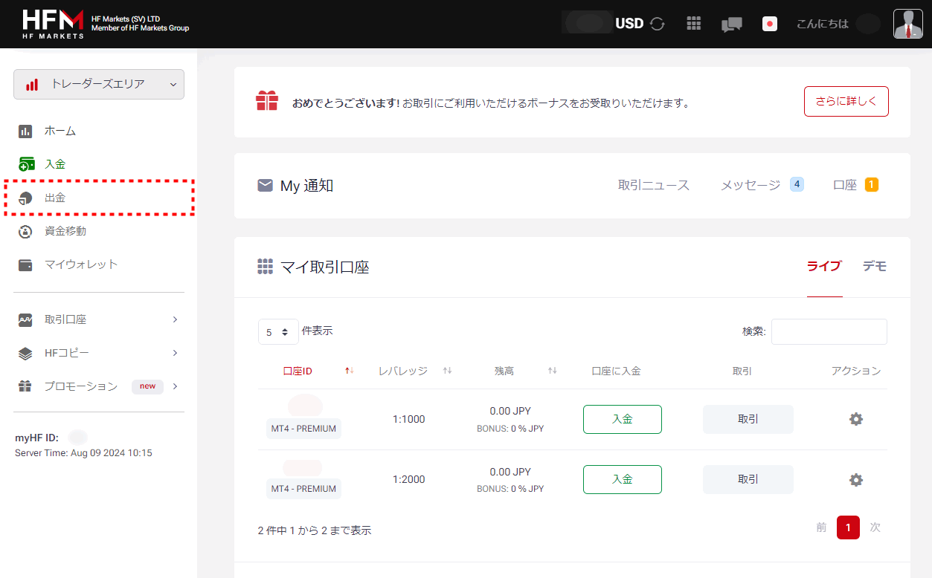Go to page 1 in pagination
This screenshot has width=932, height=578.
pyautogui.click(x=848, y=527)
